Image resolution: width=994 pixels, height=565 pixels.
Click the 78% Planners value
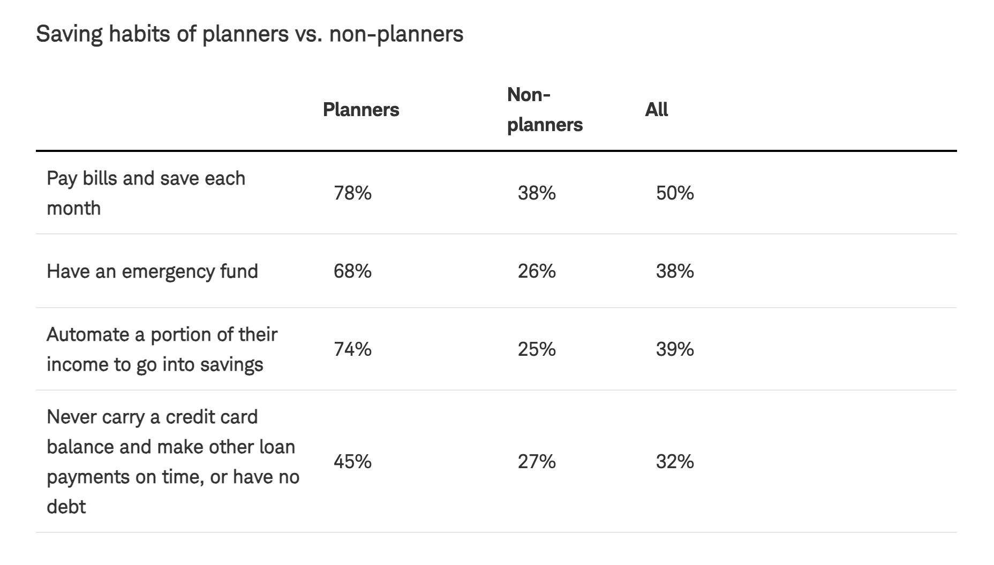click(x=352, y=193)
